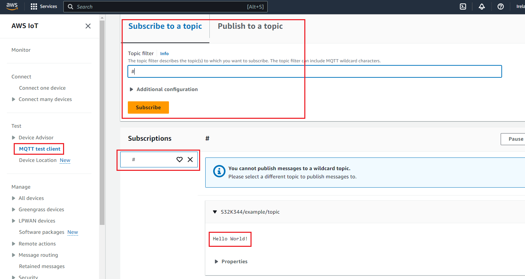
Task: Select Subscribe to a topic tab
Action: pyautogui.click(x=165, y=26)
